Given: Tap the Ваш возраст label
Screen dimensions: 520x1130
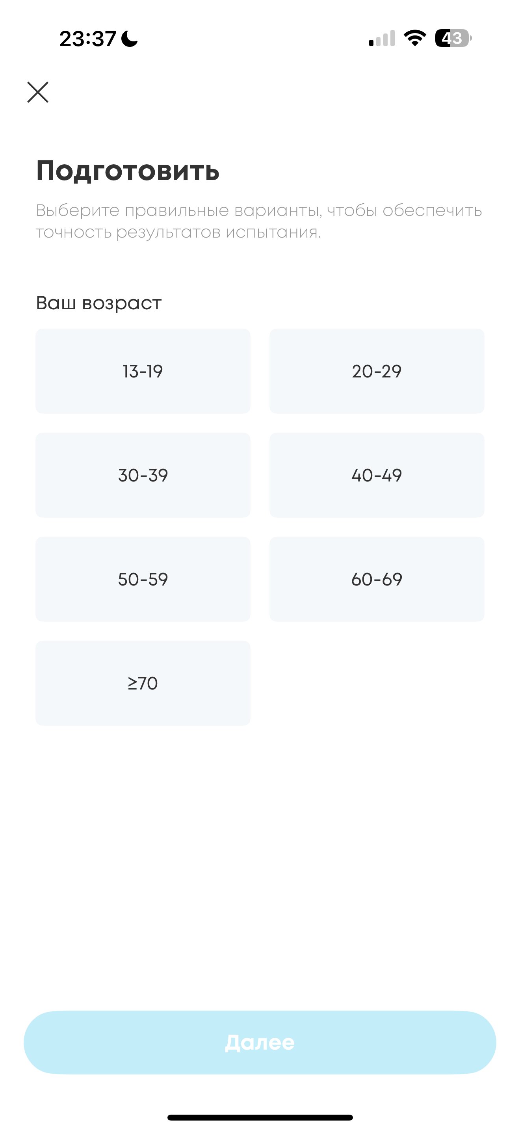Looking at the screenshot, I should pyautogui.click(x=98, y=303).
